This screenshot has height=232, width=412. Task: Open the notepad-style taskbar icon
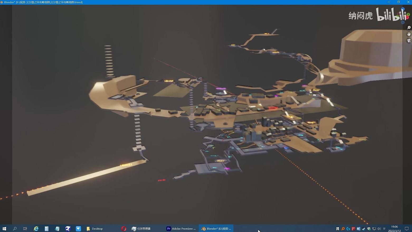pos(57,229)
